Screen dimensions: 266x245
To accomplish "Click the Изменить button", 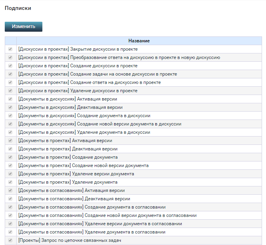I will [x=23, y=27].
